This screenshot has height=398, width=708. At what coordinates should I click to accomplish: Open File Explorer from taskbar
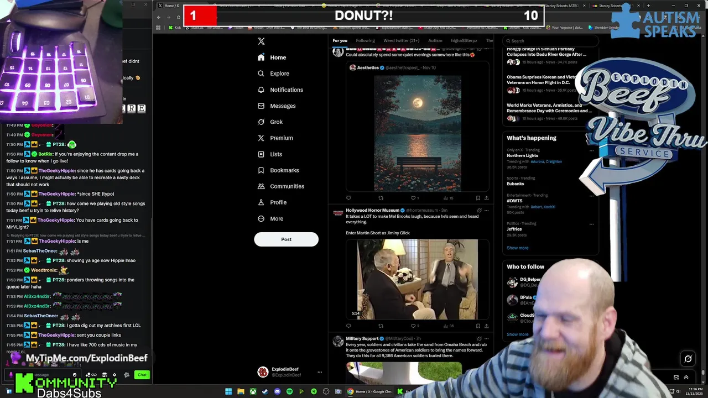(x=241, y=391)
